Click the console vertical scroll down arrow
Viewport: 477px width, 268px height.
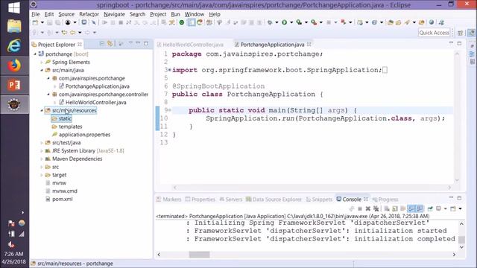461,247
